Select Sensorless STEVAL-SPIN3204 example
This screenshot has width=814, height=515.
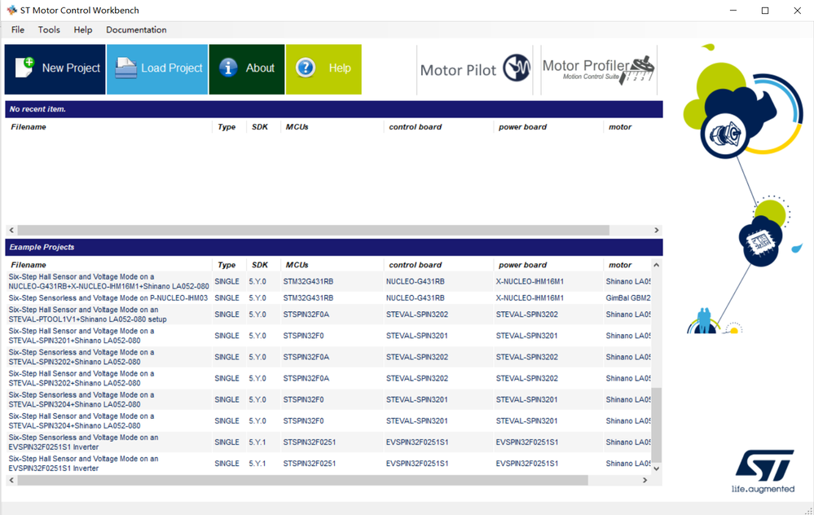coord(328,399)
